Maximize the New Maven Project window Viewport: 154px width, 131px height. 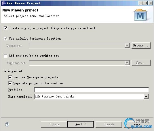coord(145,3)
